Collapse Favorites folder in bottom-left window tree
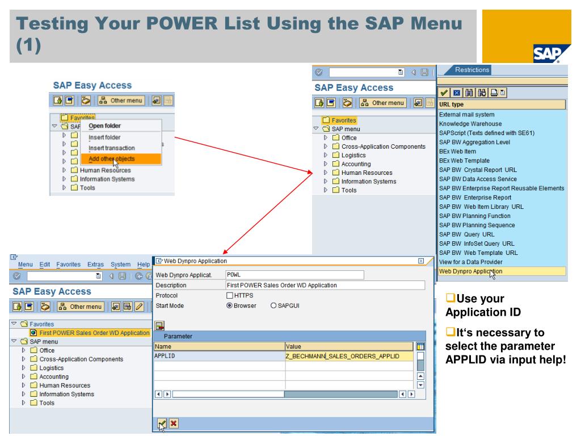Screen dimensions: 581x436 [14, 324]
